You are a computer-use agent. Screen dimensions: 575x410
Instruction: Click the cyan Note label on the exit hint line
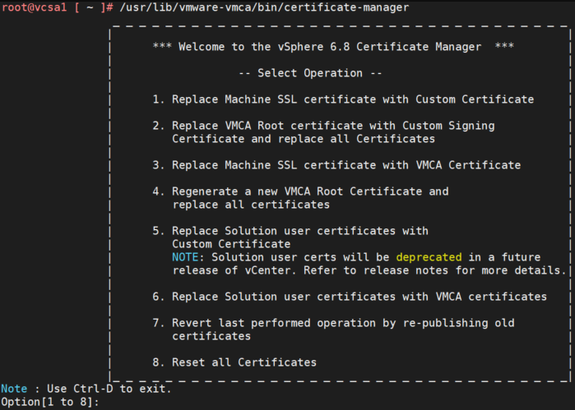point(14,389)
